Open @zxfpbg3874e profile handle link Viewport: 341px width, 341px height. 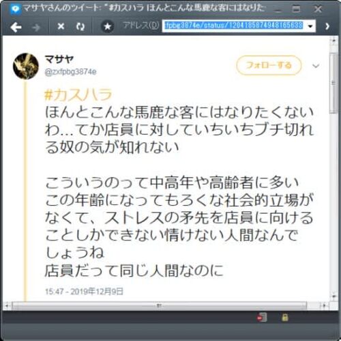click(x=70, y=72)
